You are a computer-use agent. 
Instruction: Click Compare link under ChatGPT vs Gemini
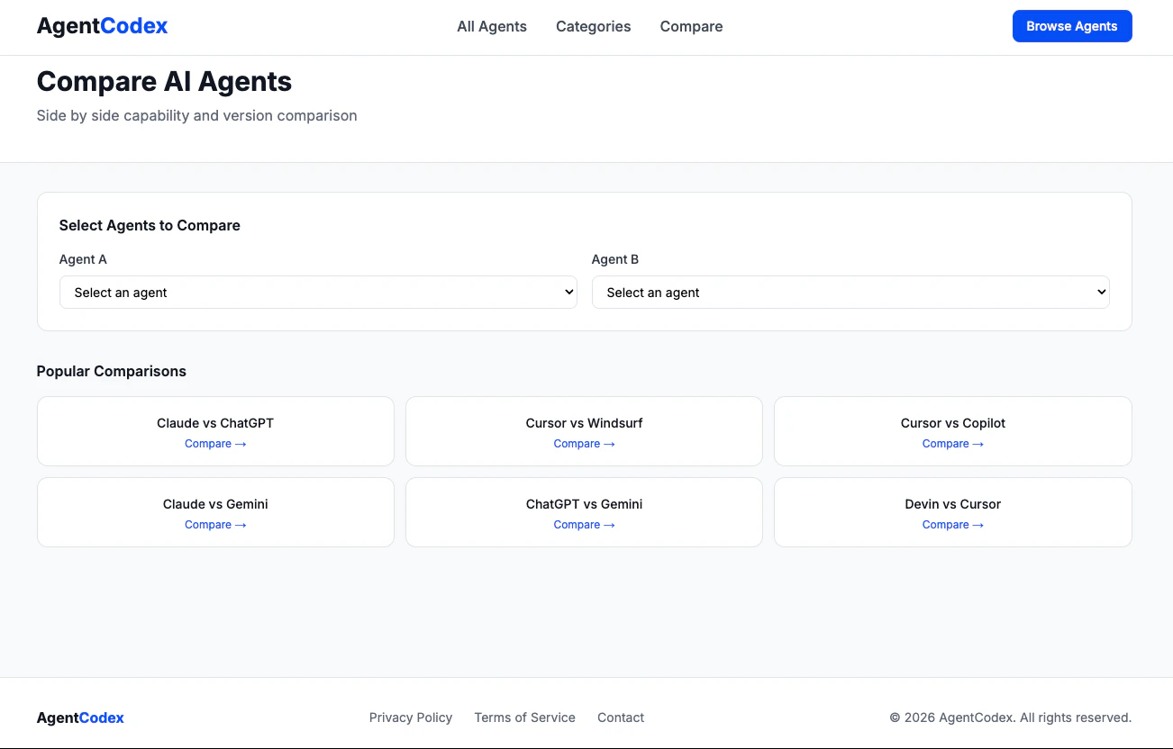click(x=584, y=525)
